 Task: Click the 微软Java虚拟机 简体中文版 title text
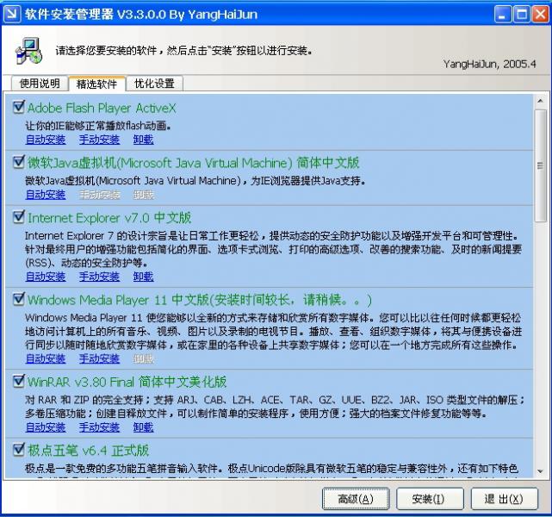[x=193, y=163]
